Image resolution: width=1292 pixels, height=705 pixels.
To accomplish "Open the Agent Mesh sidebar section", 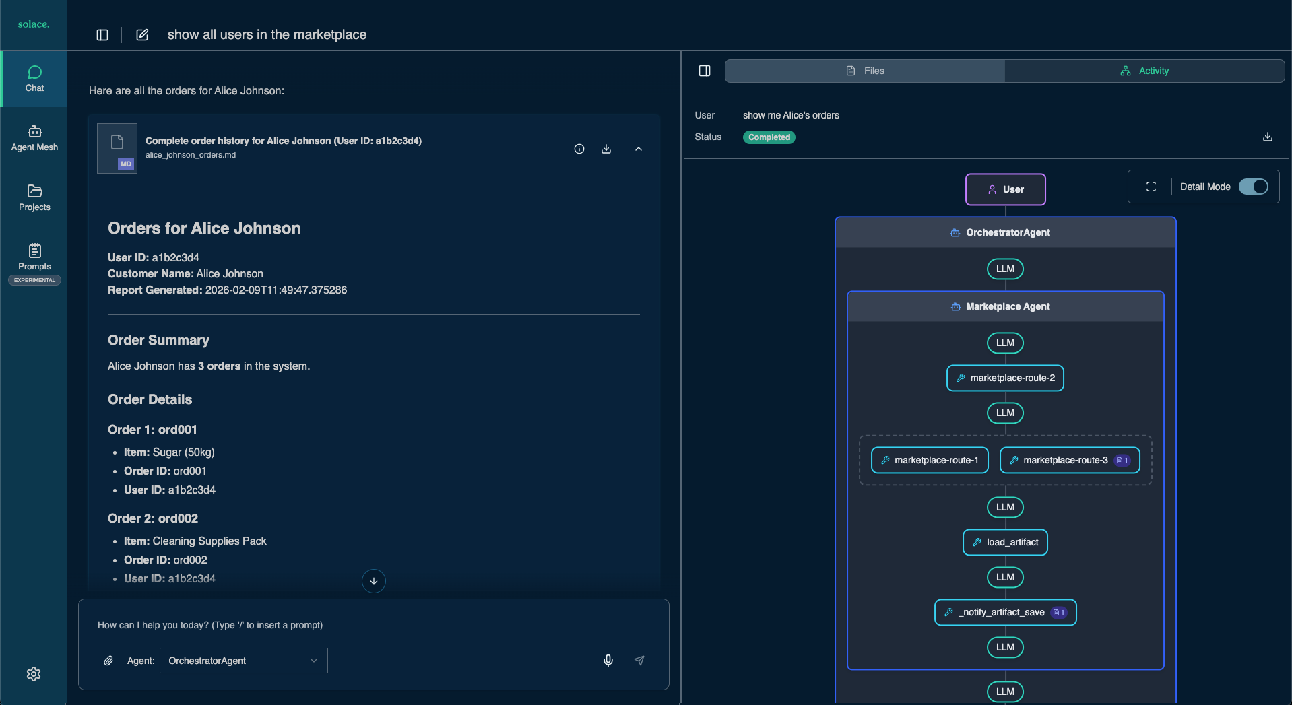I will pos(34,138).
